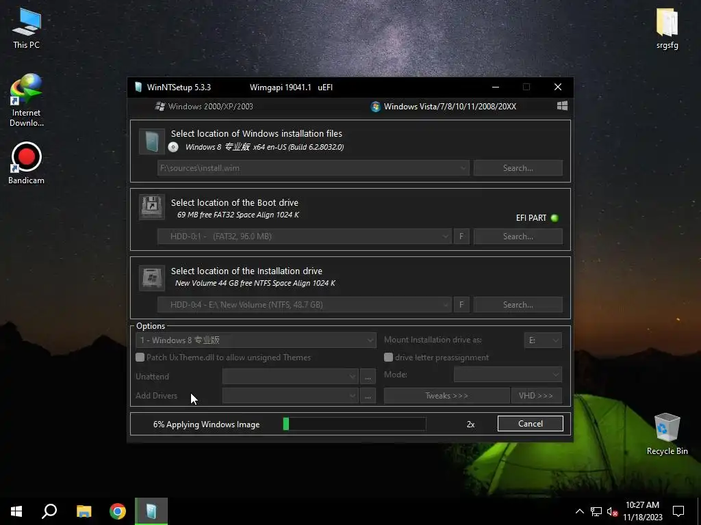Viewport: 701px width, 525px height.
Task: Cancel the Windows image applying
Action: click(x=531, y=424)
